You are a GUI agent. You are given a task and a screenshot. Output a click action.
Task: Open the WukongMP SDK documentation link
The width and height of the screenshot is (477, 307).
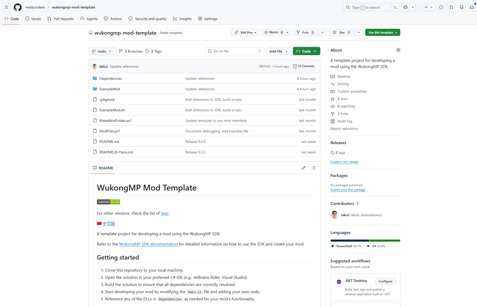[x=148, y=244]
